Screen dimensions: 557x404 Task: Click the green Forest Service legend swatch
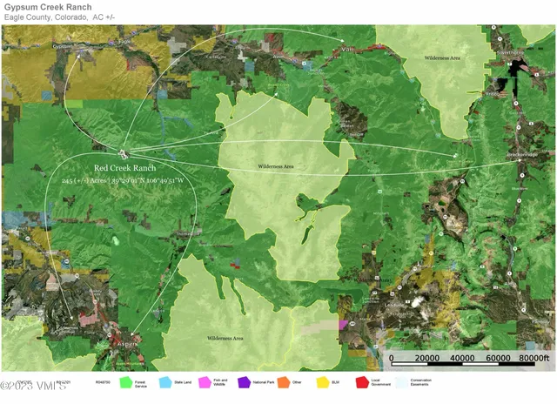[126, 381]
